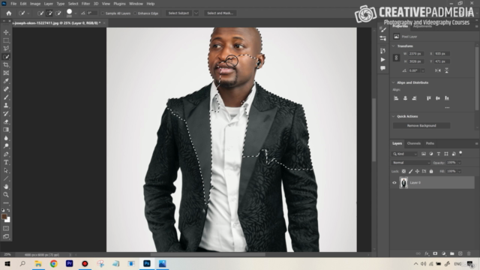480x270 pixels.
Task: Select the Horizontal Type tool
Action: [6, 162]
